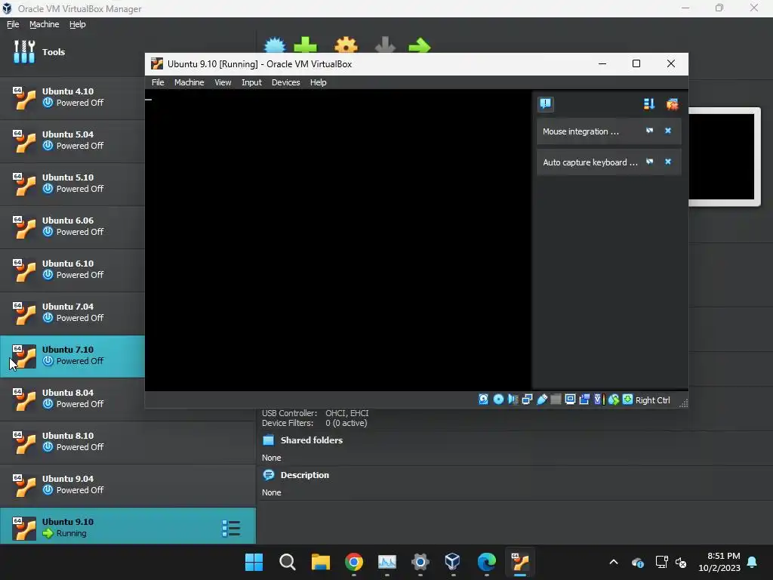Click the audio status bar icon
This screenshot has width=773, height=580.
(x=513, y=400)
